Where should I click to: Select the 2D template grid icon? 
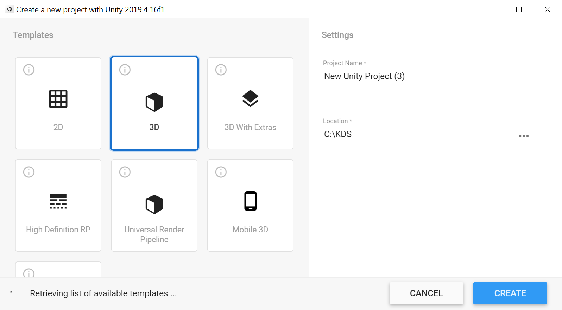tap(58, 99)
